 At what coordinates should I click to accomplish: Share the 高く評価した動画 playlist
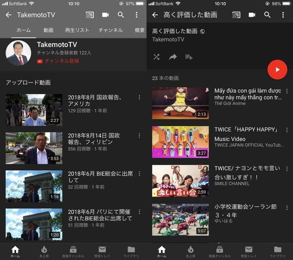pos(173,57)
